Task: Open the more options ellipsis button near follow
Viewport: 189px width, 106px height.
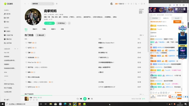Action: coord(69,23)
